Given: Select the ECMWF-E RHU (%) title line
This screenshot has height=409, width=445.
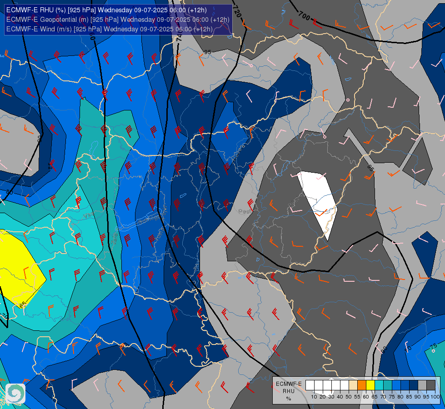Looking at the screenshot, I should pos(106,10).
